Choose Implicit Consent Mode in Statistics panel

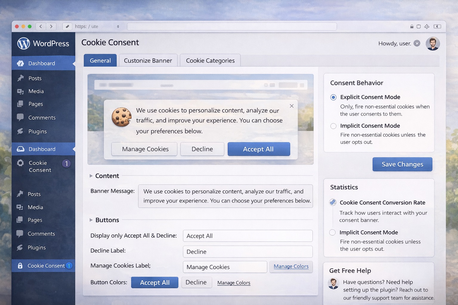coord(332,233)
